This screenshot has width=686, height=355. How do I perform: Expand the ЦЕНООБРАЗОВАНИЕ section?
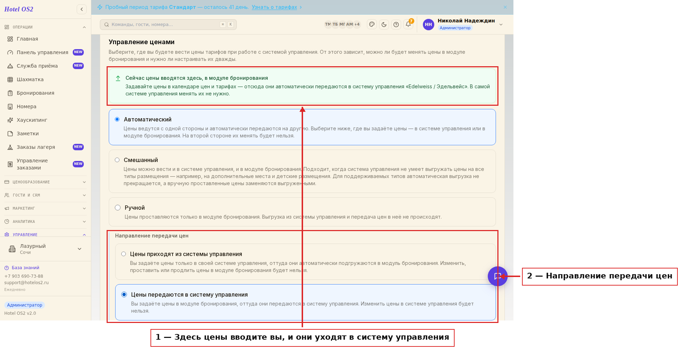45,182
